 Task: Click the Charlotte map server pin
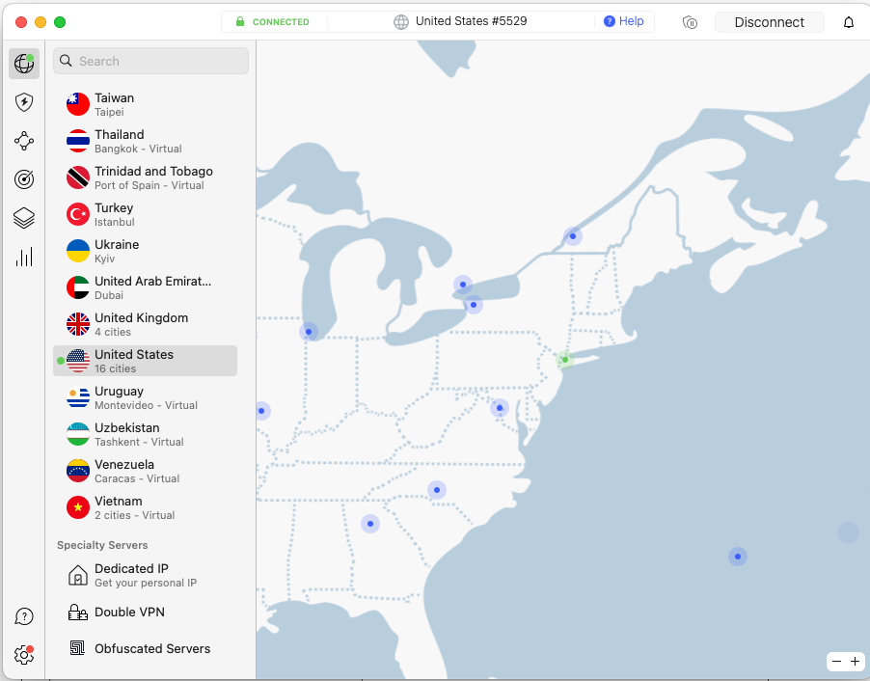coord(437,489)
